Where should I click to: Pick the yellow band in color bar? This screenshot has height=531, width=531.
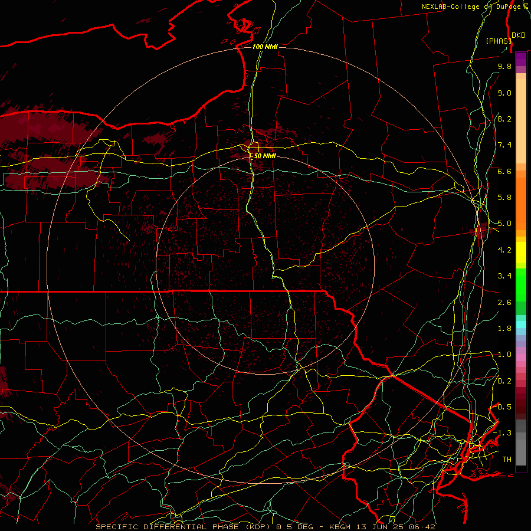(521, 252)
